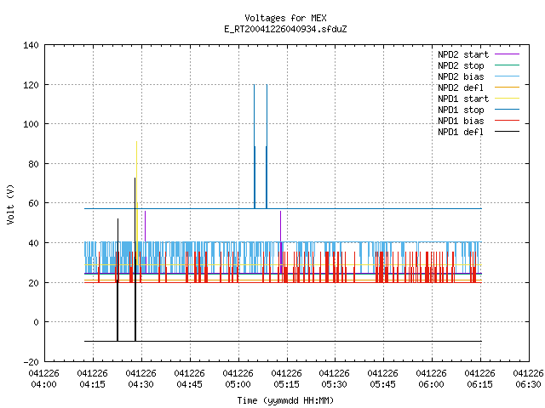Image resolution: width=545 pixels, height=408 pixels.
Task: Click the Time (yymmdd HH:MM) x-axis label
Action: coord(285,400)
